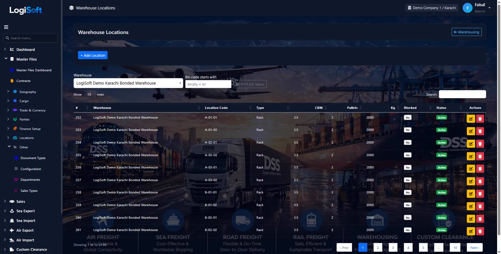The image size is (501, 254).
Task: Click the Add Location button
Action: [x=93, y=55]
